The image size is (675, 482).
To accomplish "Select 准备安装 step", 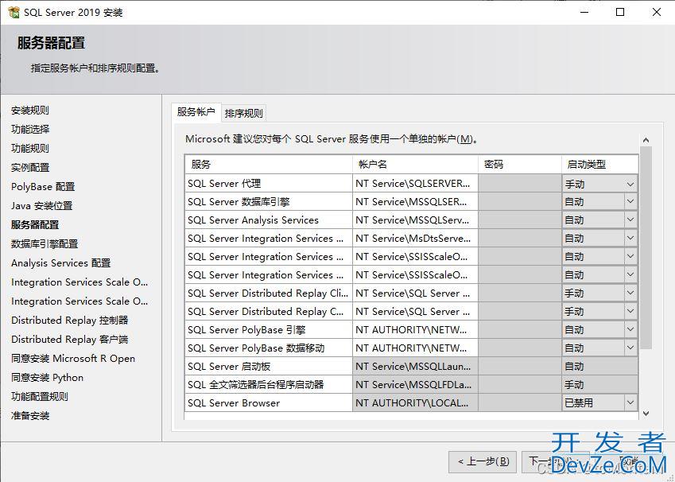I will [x=30, y=416].
